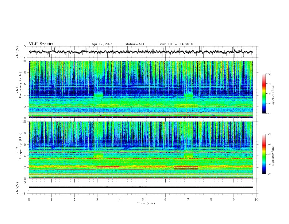
Task: Click the "-4" tick on ch.2 color bar
Action: click(x=269, y=144)
